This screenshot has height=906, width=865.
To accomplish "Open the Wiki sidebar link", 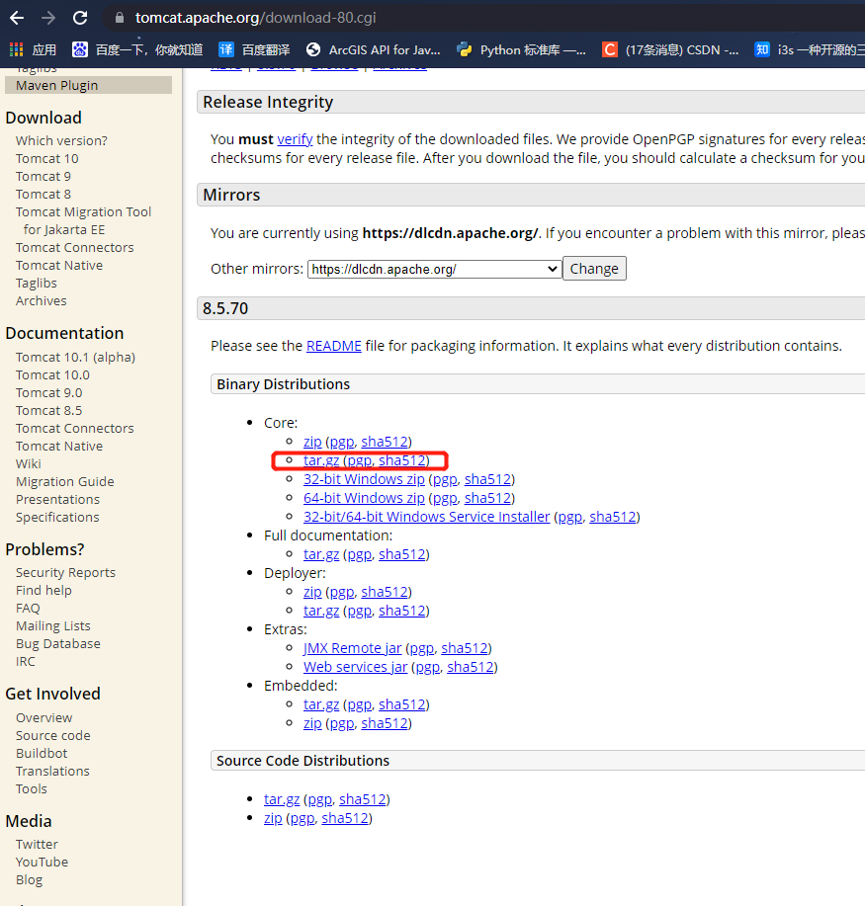I will tap(29, 464).
